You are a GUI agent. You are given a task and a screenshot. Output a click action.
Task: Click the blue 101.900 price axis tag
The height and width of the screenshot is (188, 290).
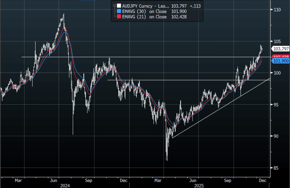[281, 61]
